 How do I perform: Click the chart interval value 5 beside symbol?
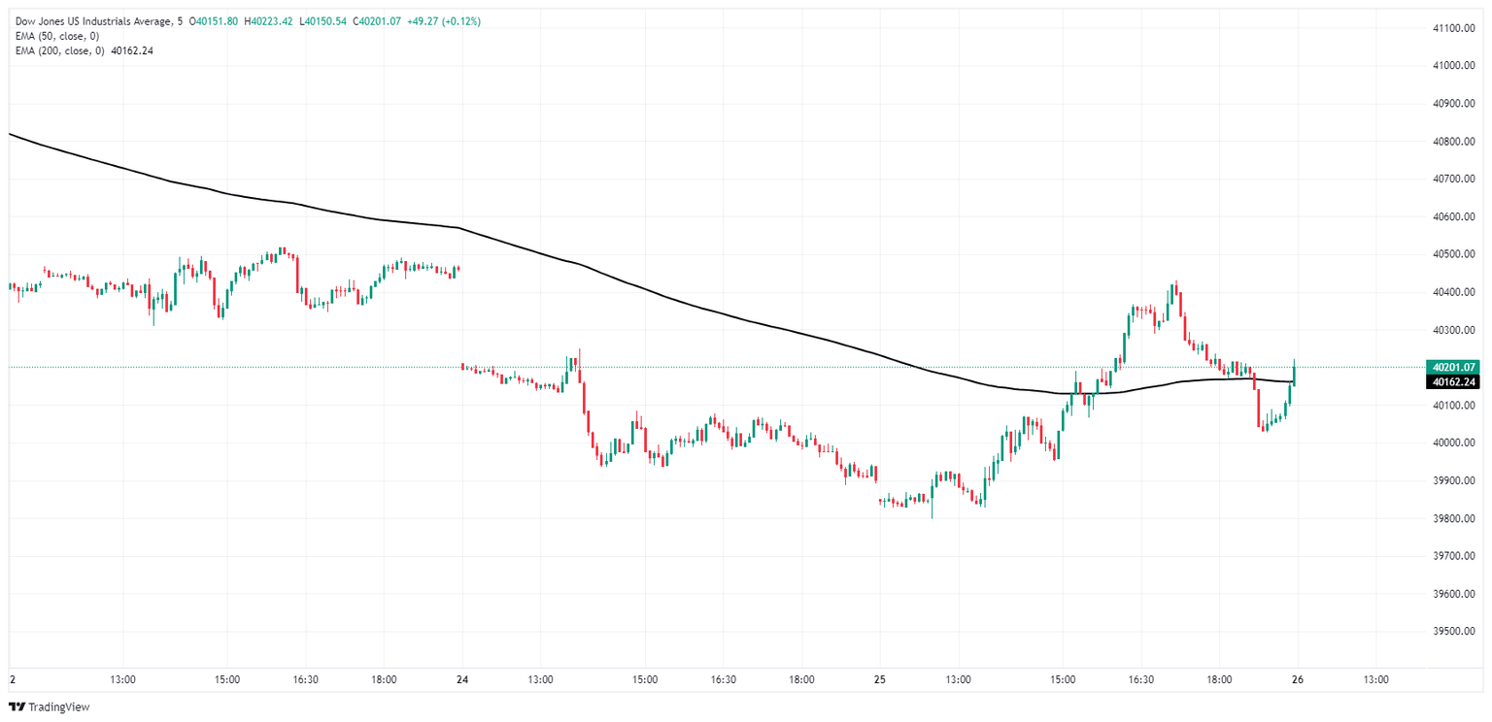[x=180, y=21]
